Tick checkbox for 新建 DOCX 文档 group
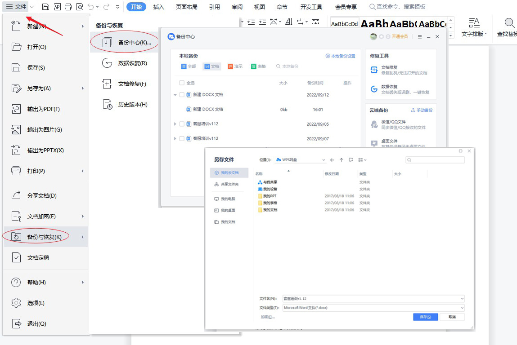 tap(182, 95)
